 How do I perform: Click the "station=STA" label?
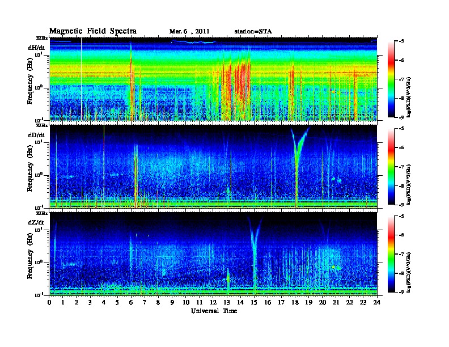[x=253, y=32]
